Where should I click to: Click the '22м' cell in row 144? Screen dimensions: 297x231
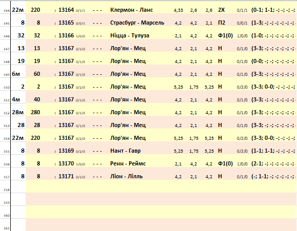18,10
